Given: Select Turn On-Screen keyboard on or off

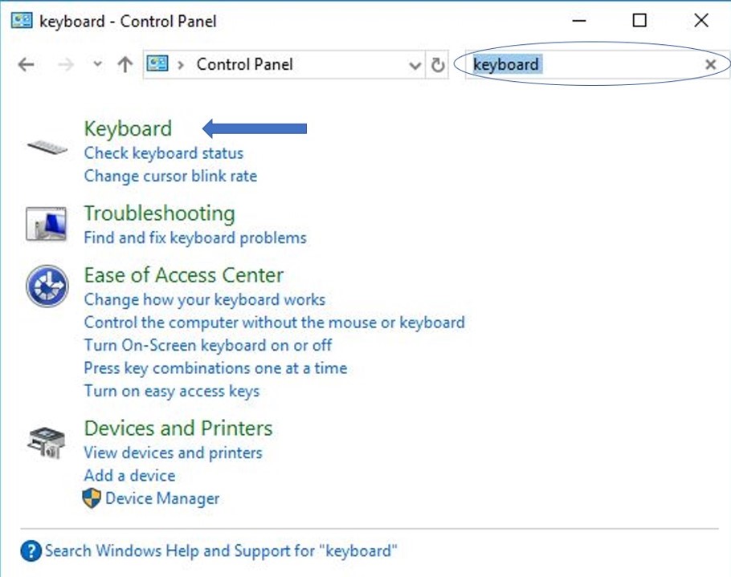Looking at the screenshot, I should [208, 345].
